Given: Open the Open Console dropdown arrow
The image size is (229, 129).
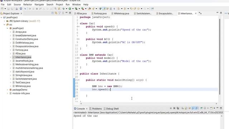Looking at the screenshot, I should click(214, 108).
